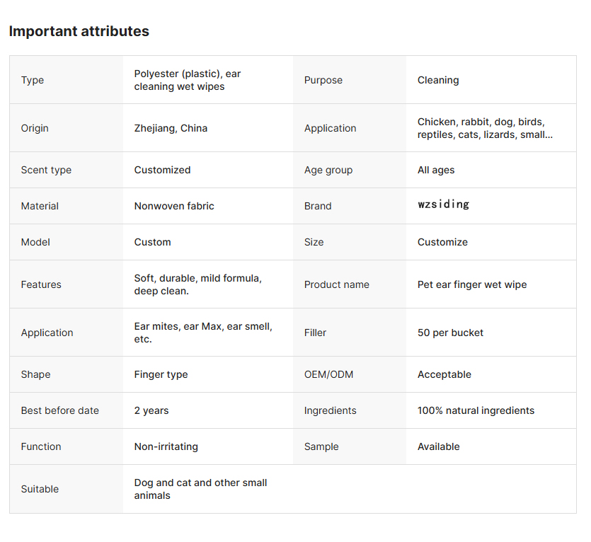Select the "Ear mites, ear Max, ear smell" value

tap(203, 333)
